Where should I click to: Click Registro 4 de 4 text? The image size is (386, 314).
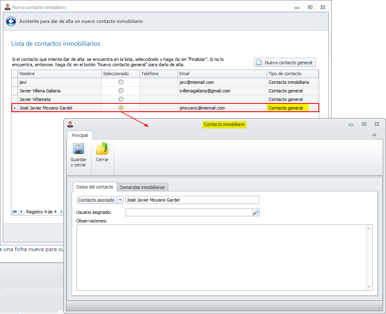click(41, 212)
